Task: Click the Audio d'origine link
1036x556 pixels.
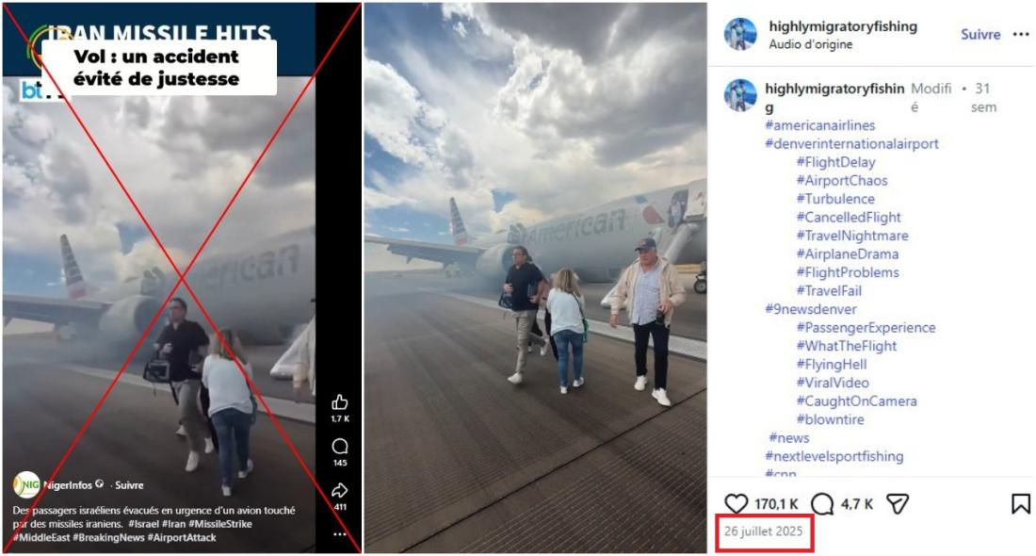Action: (x=811, y=44)
